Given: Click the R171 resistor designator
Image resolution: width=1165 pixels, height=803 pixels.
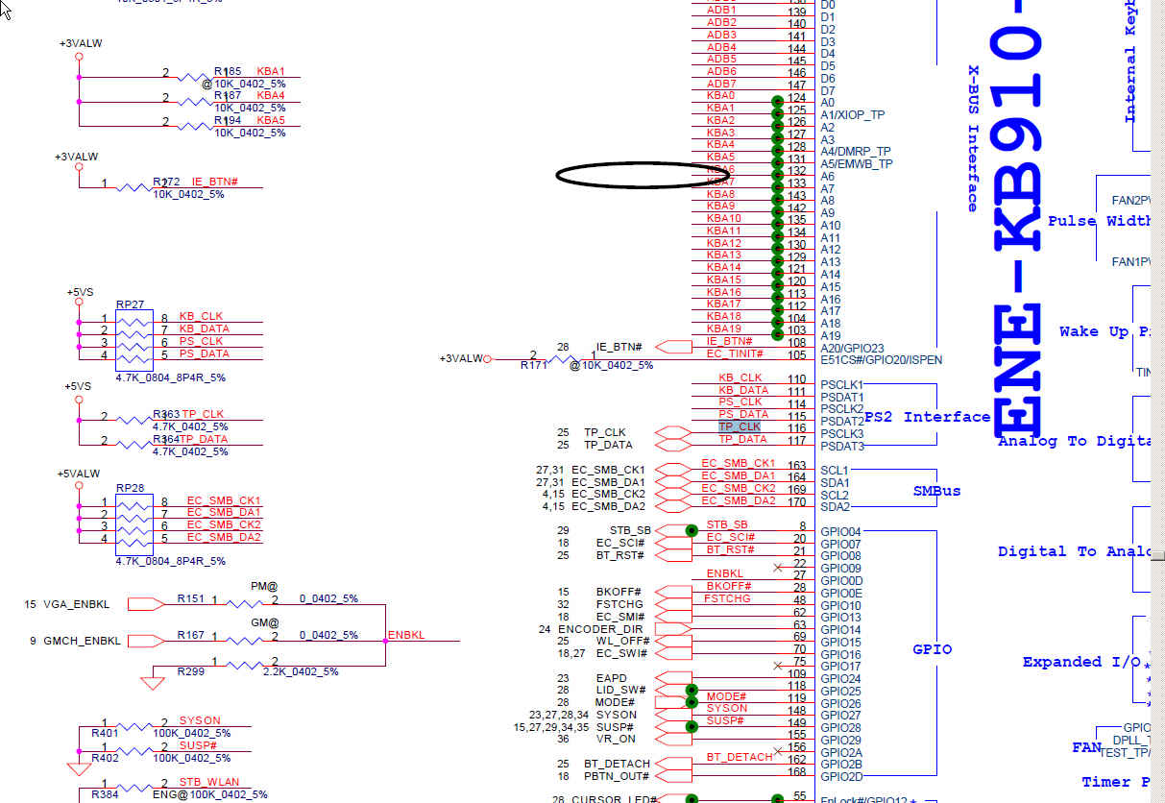Looking at the screenshot, I should click(534, 366).
